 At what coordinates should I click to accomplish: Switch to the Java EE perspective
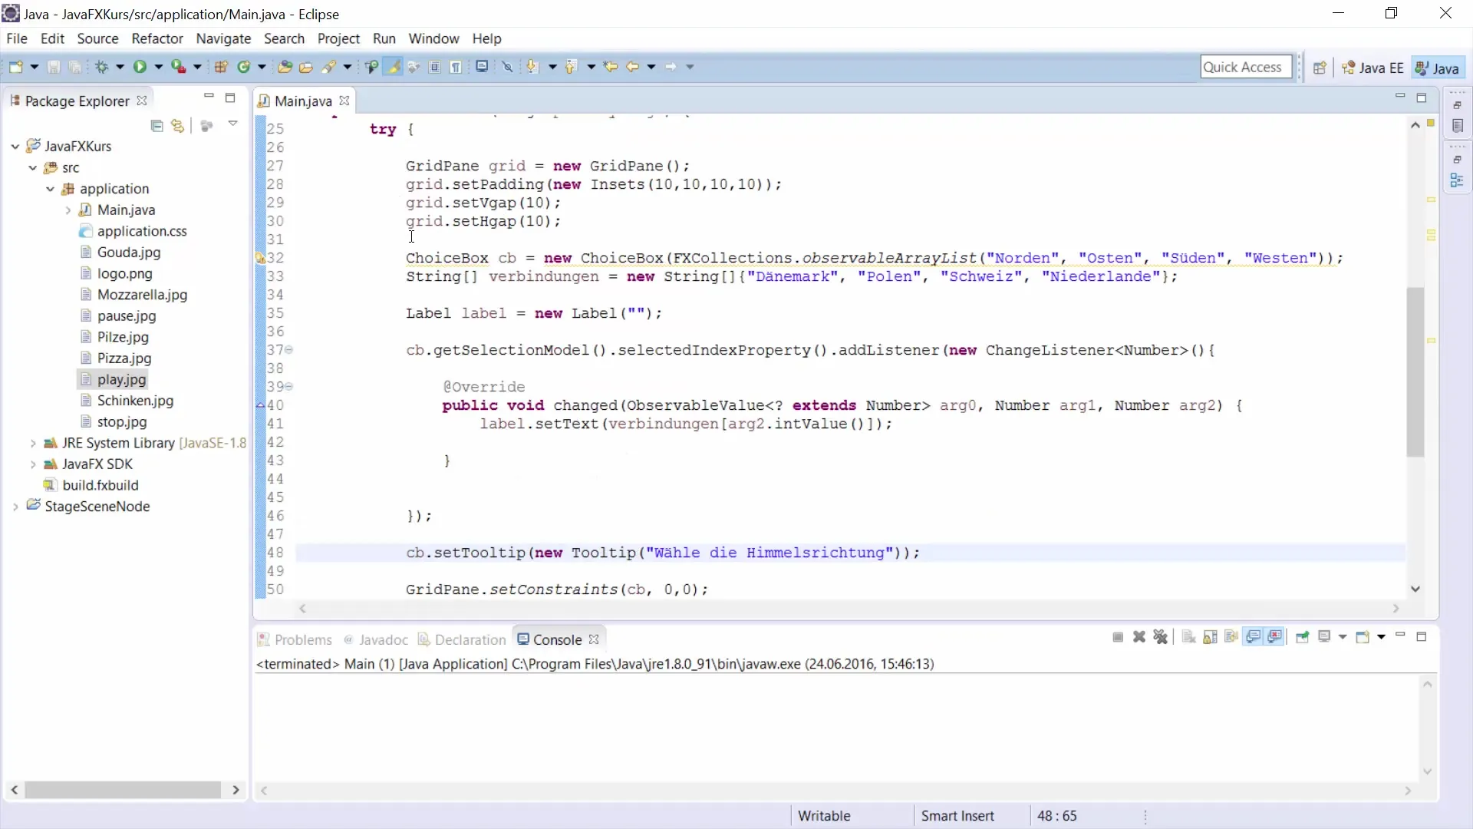(1372, 68)
